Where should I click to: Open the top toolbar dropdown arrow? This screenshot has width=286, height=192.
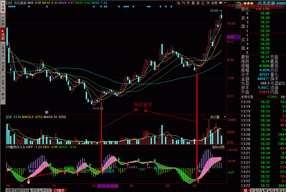click(x=225, y=3)
